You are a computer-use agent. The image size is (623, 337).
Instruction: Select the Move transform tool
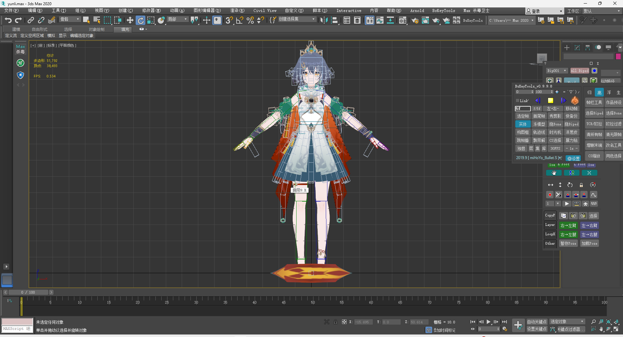coord(130,20)
